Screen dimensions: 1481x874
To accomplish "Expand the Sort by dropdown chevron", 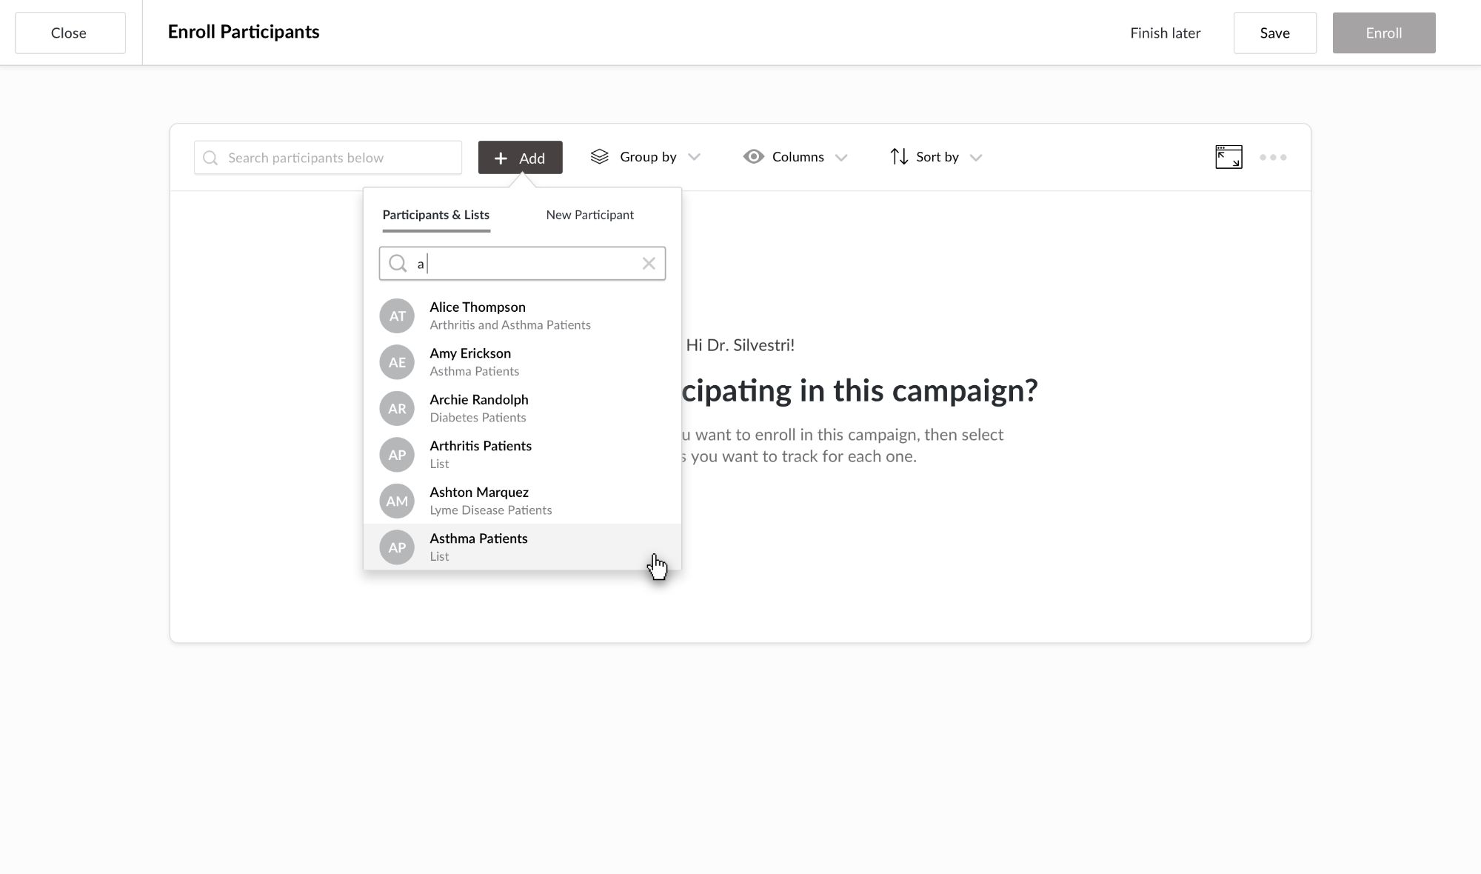I will pos(976,157).
